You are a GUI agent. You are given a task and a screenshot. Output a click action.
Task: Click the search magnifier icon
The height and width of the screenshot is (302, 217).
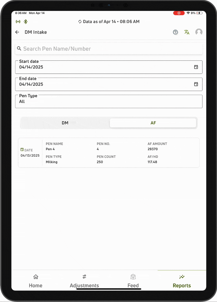(19, 48)
